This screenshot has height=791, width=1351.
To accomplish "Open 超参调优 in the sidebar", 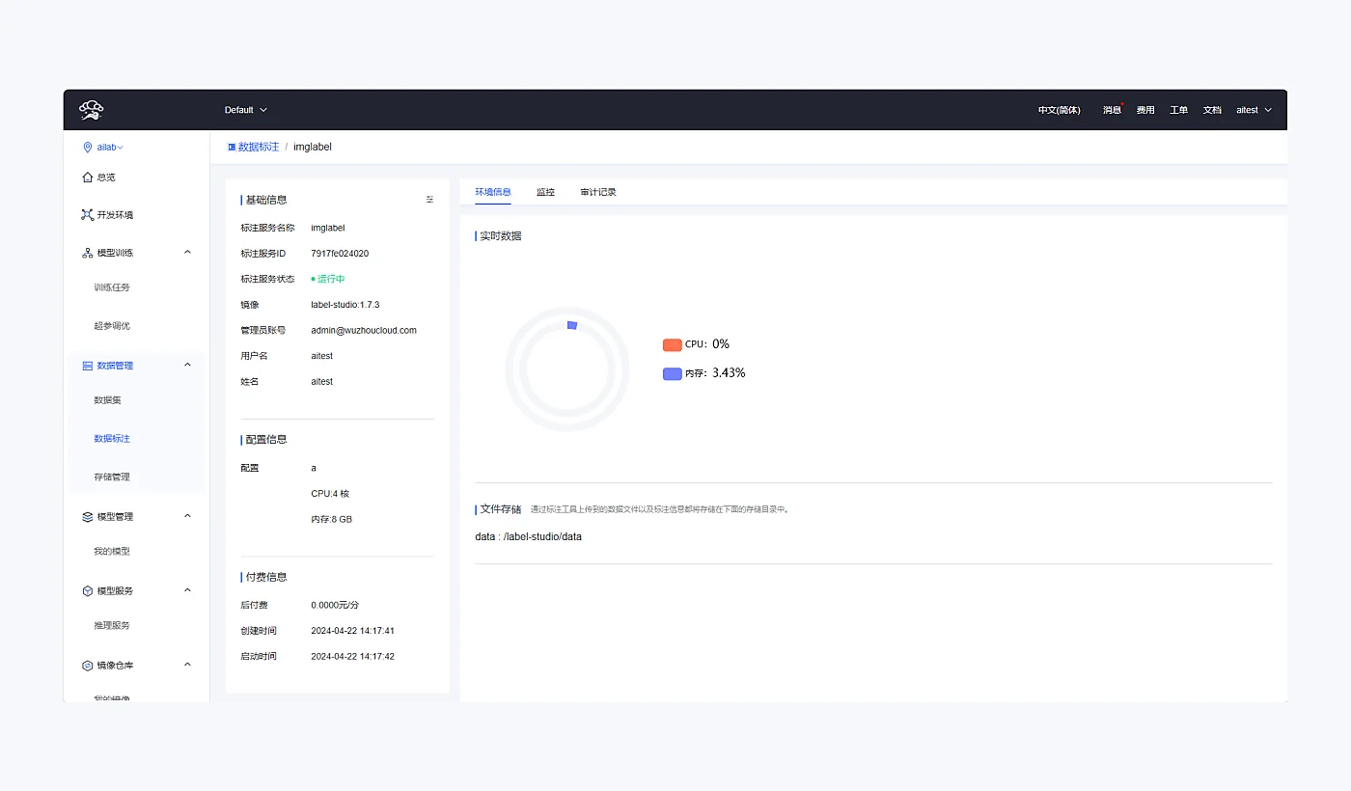I will (112, 326).
